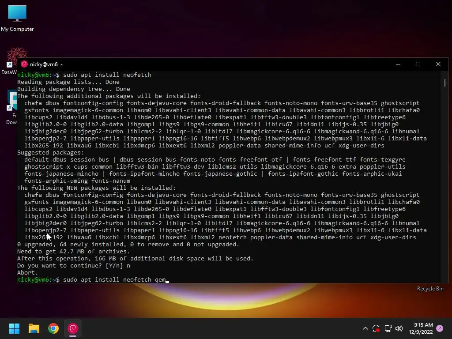Click the current prompt command 'sudo apt install neofetch qem'
Viewport: 452px width, 339px height.
[114, 279]
